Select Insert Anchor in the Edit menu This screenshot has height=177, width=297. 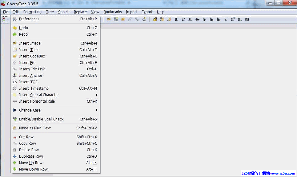pyautogui.click(x=55, y=76)
